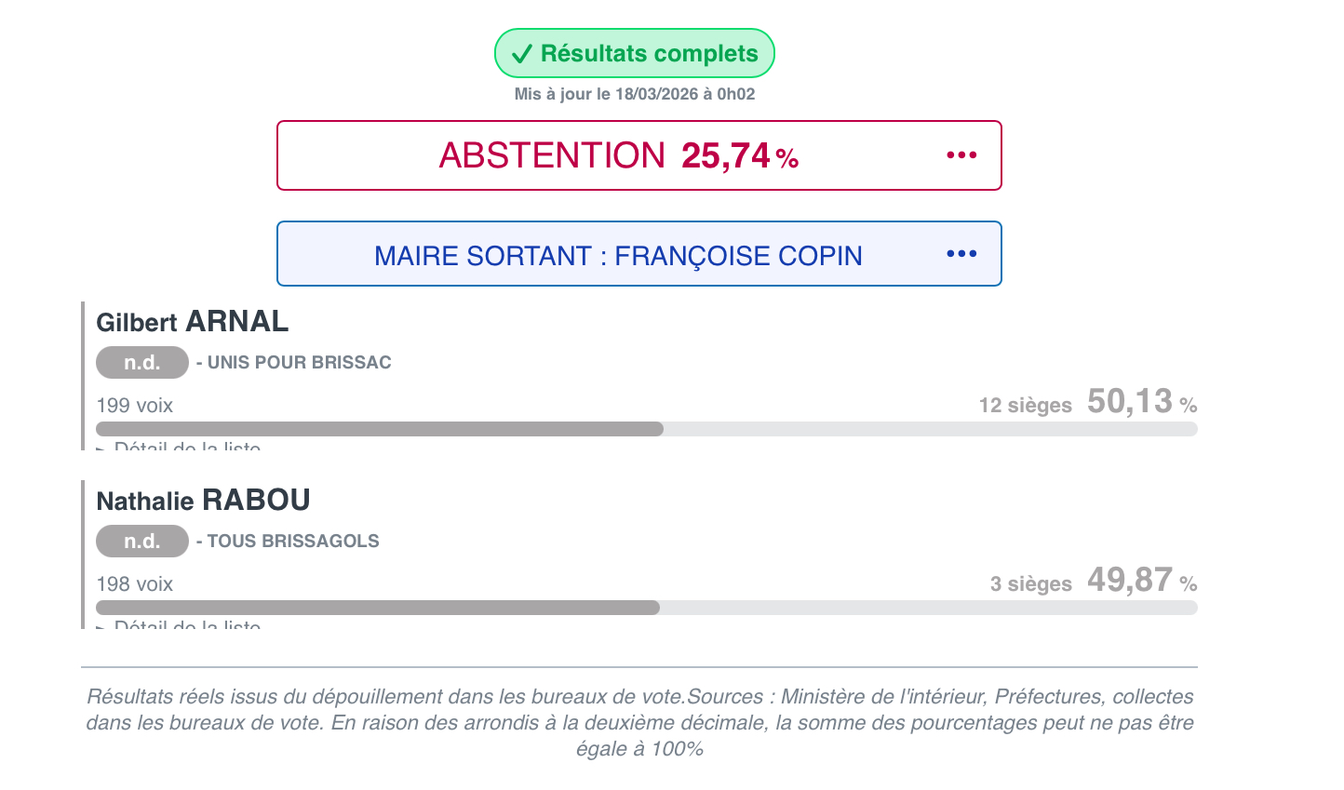Click the checkmark icon in Résultats complets
This screenshot has height=790, width=1344.
tap(522, 54)
